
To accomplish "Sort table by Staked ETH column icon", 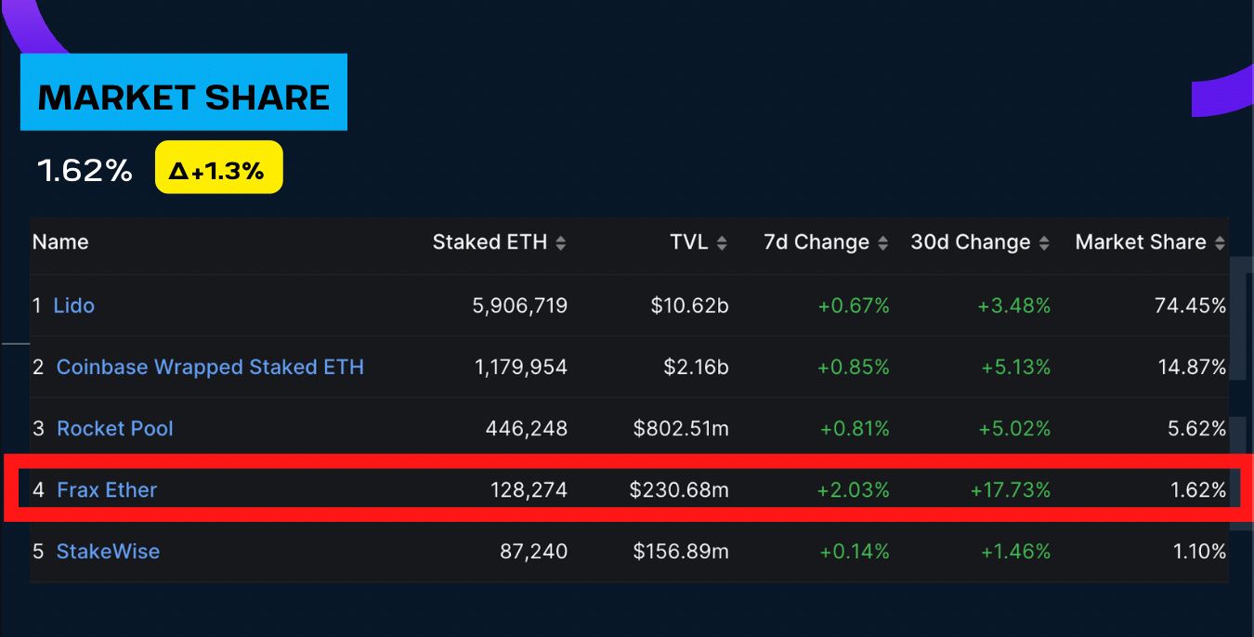I will tap(560, 243).
